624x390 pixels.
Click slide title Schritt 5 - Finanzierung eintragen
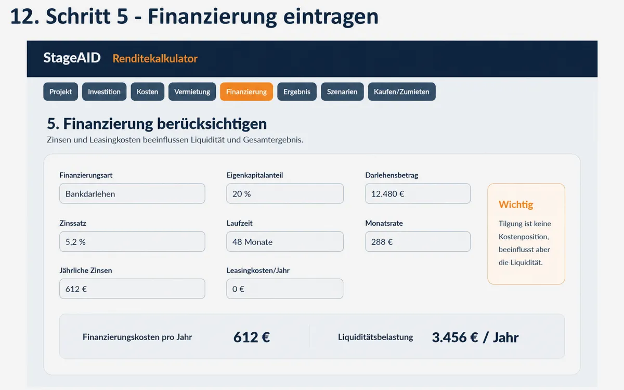(x=194, y=16)
